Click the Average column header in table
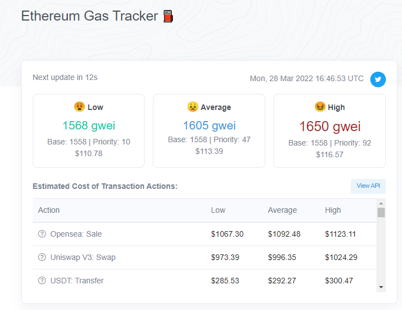 (x=282, y=210)
